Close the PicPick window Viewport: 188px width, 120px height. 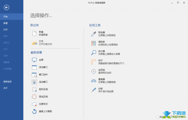pyautogui.click(x=184, y=3)
